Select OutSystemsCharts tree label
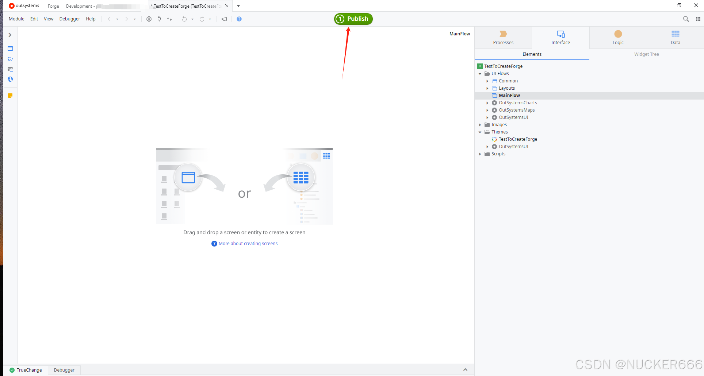Screen dimensions: 704x376 (518, 103)
